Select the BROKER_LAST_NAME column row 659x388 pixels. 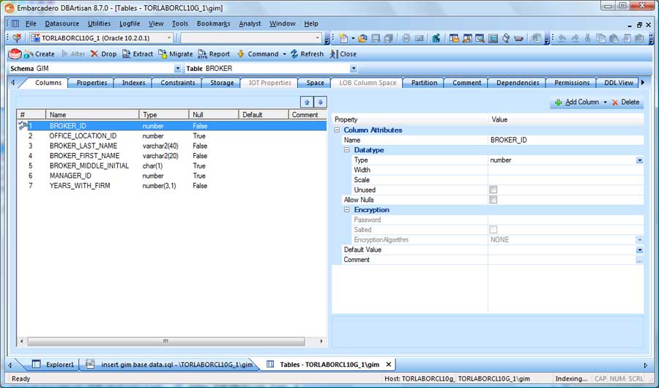point(171,146)
